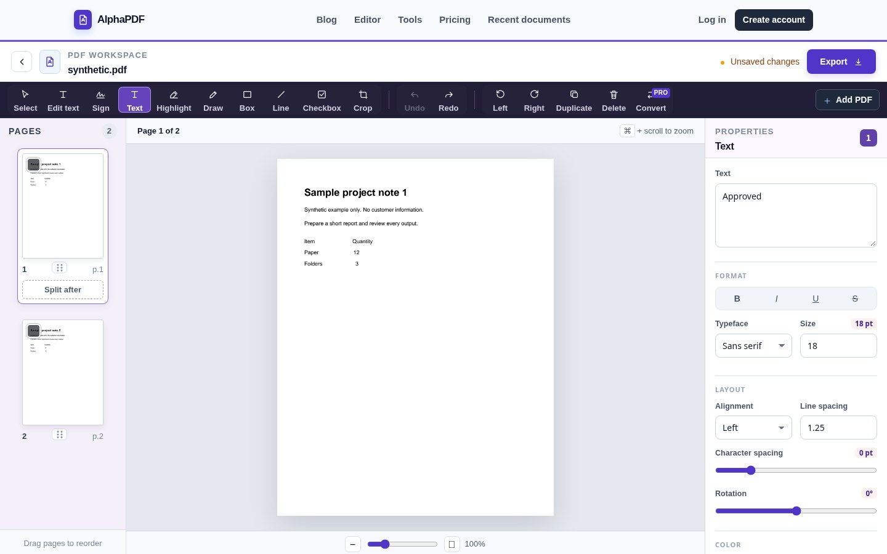887x554 pixels.
Task: Click the Page 1 of 2 label
Action: [x=158, y=131]
